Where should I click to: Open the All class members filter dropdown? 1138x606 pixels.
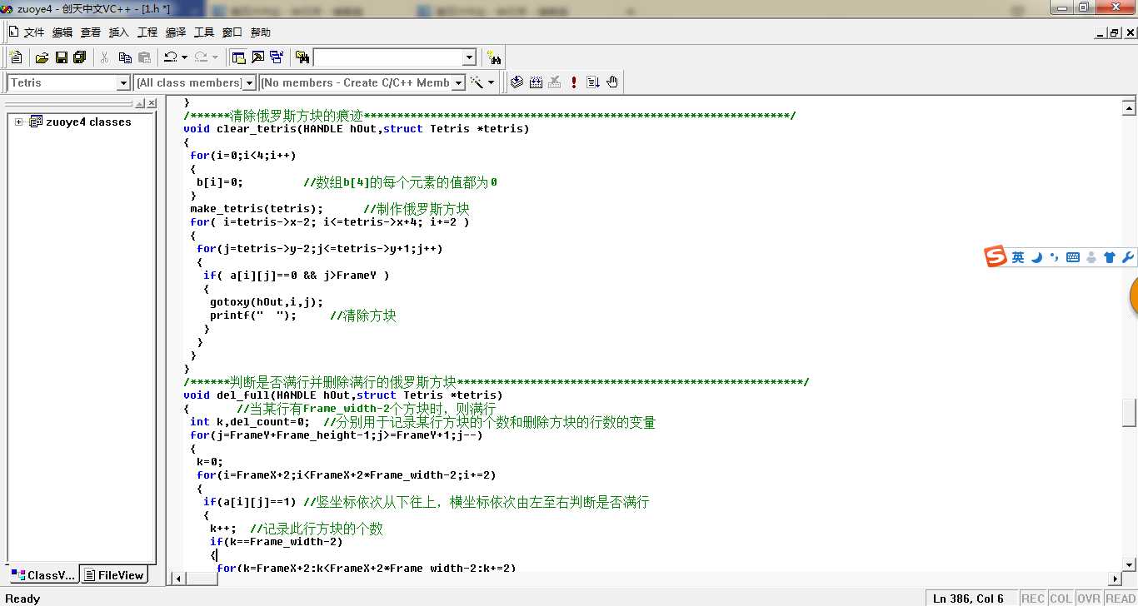click(249, 82)
